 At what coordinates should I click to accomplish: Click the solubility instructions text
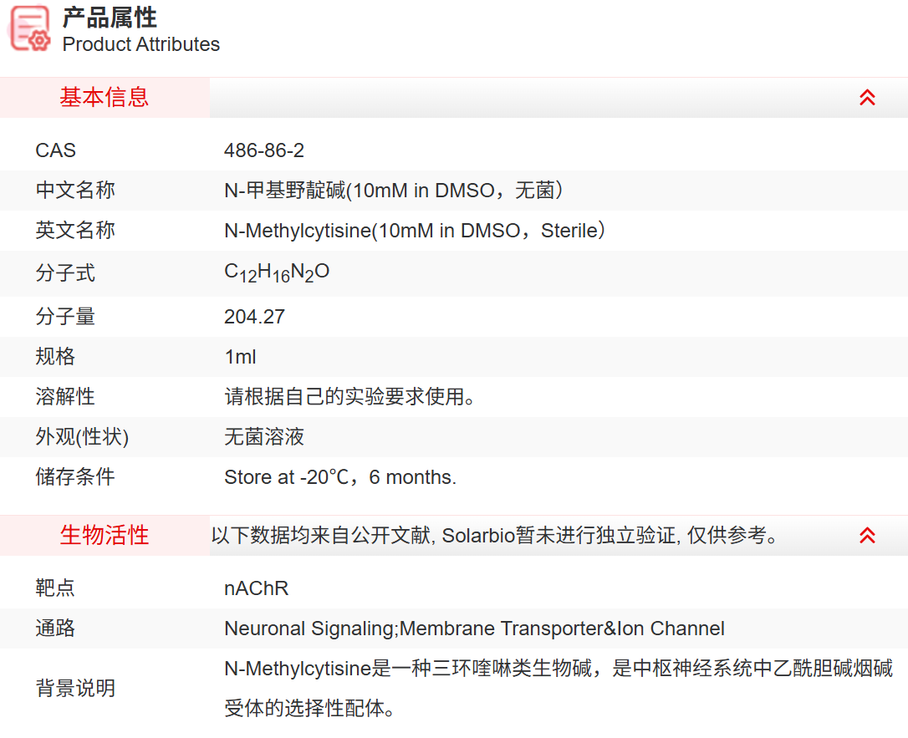click(349, 397)
